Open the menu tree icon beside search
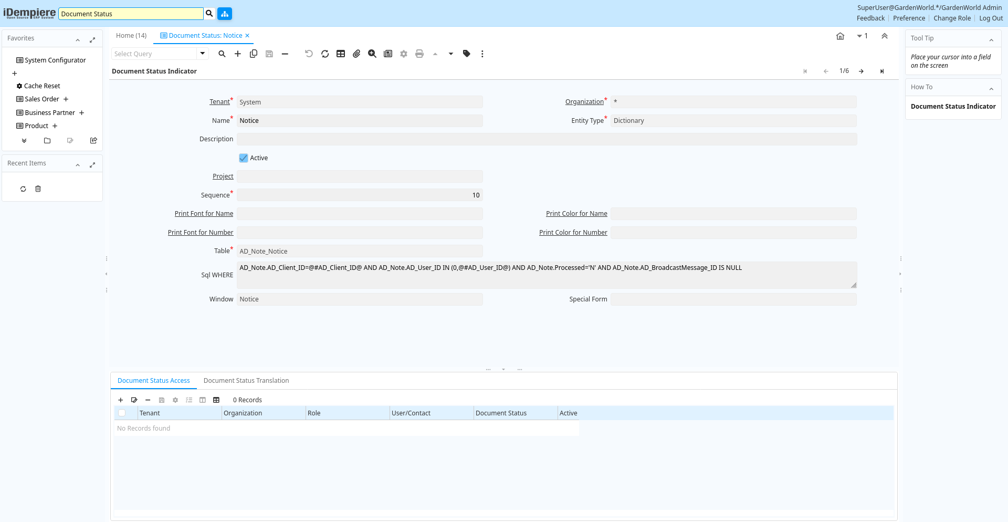The image size is (1008, 522). point(225,14)
